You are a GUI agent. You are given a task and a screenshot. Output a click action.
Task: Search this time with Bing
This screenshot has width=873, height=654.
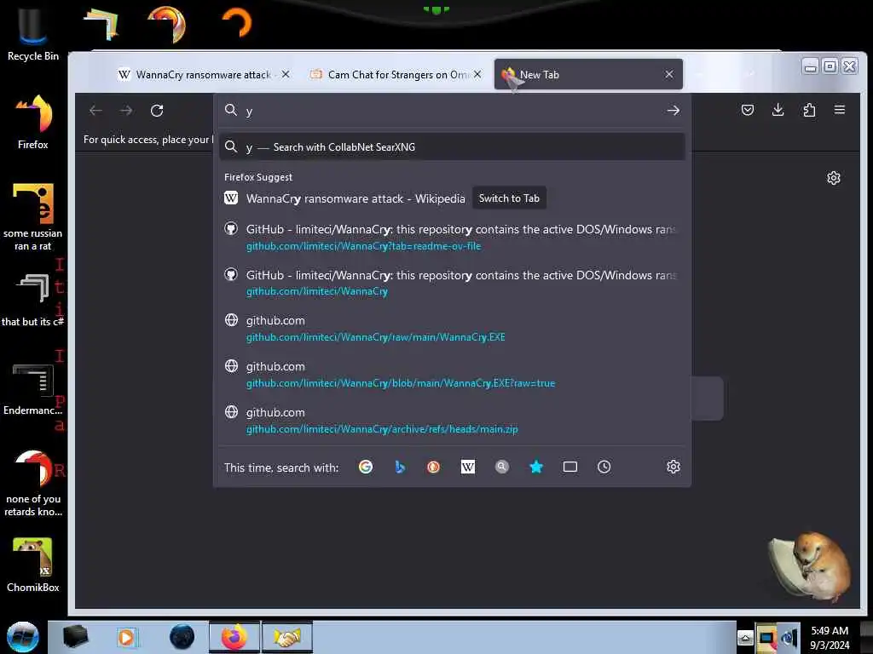pyautogui.click(x=400, y=467)
